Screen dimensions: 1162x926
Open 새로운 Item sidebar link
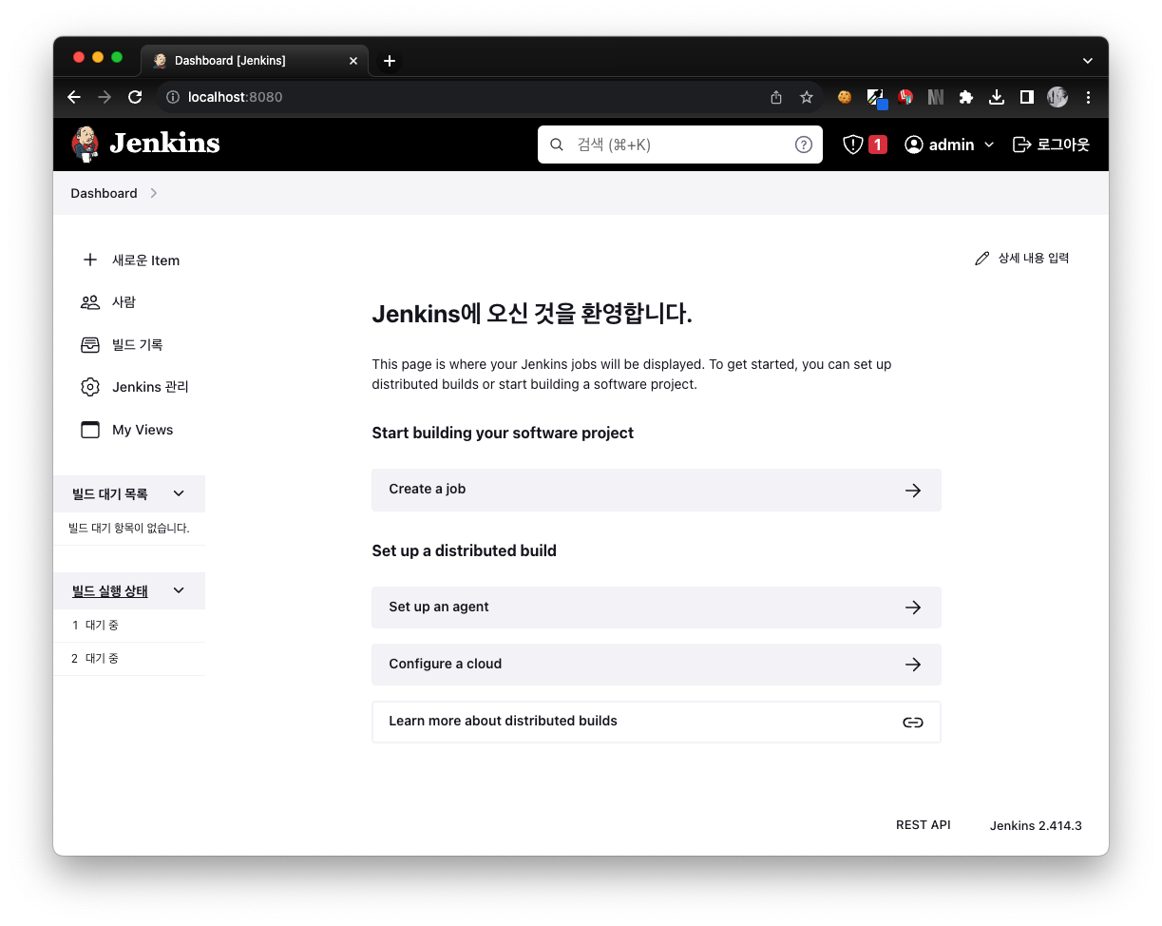click(145, 260)
